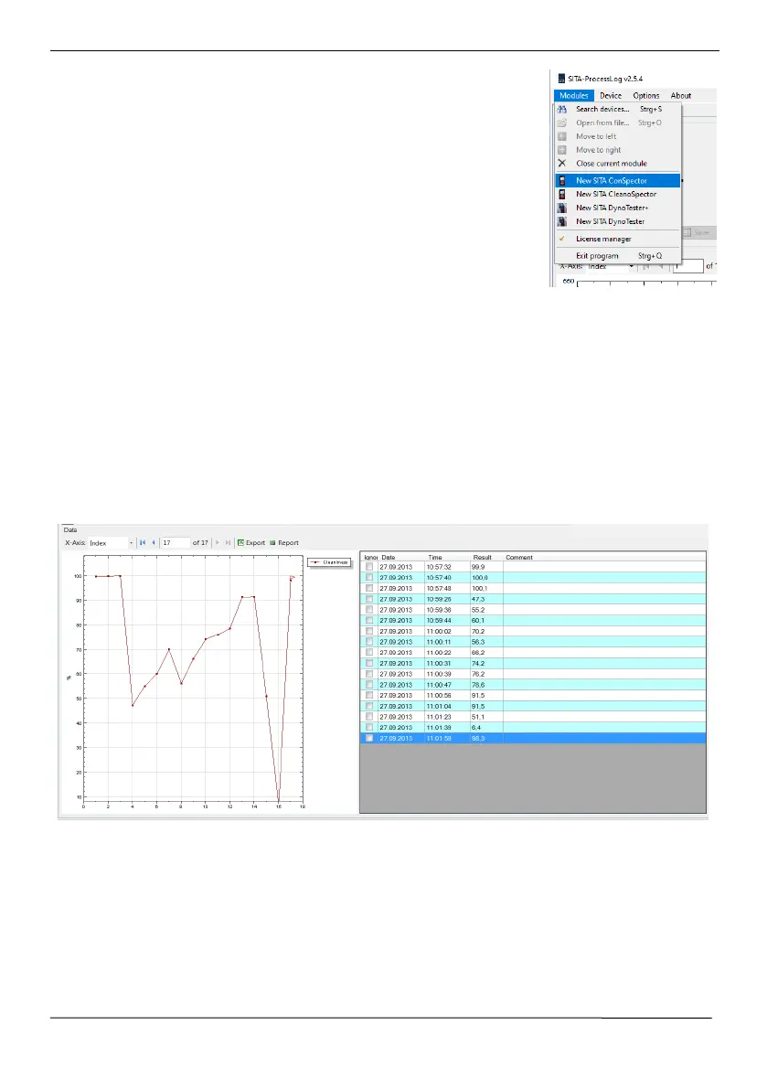767x1089 pixels.
Task: Click the binoculars Search devices icon
Action: click(562, 109)
